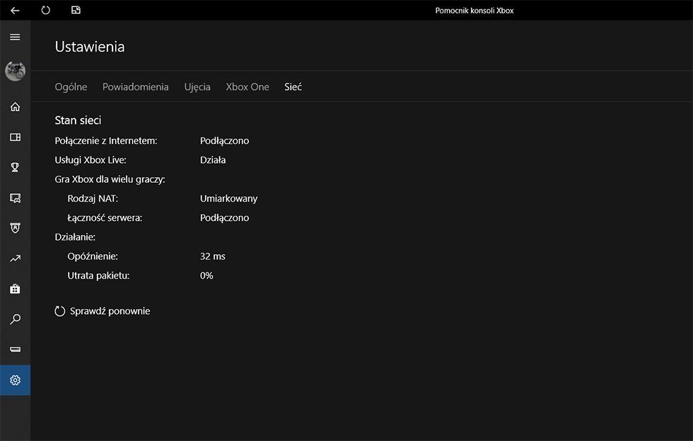The image size is (693, 441).
Task: Open the hamburger navigation menu
Action: 15,37
